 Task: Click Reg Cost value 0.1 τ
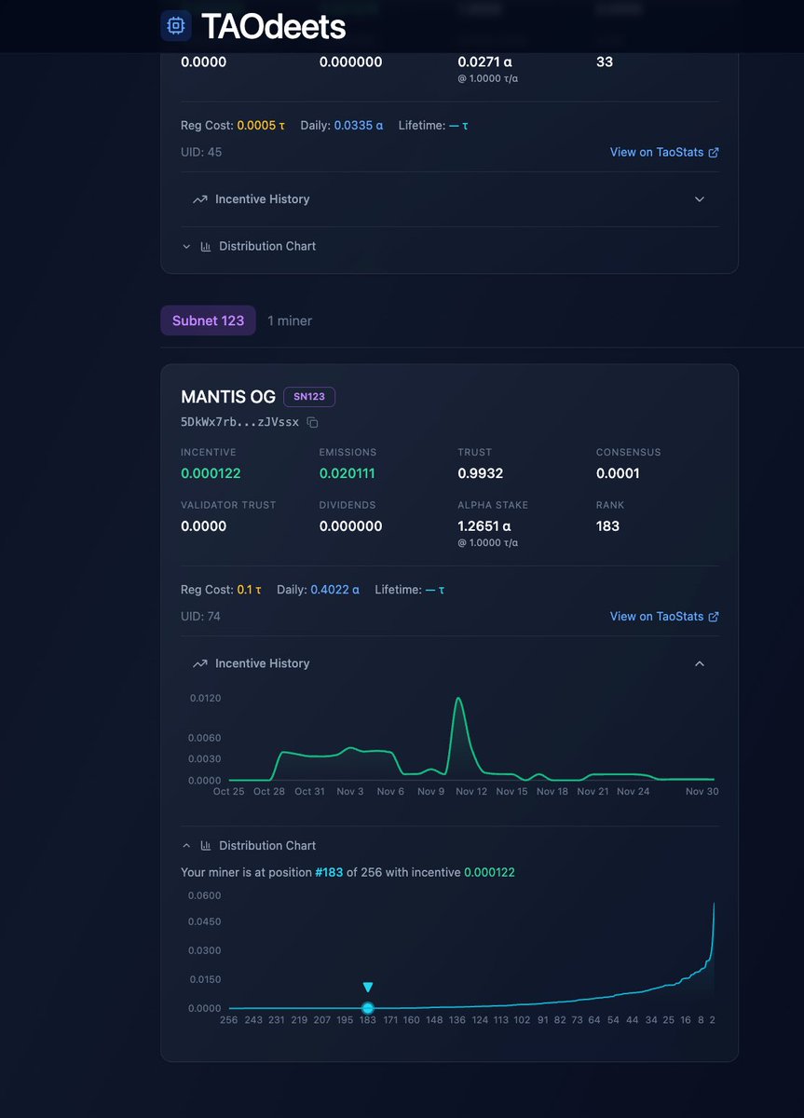click(x=249, y=590)
